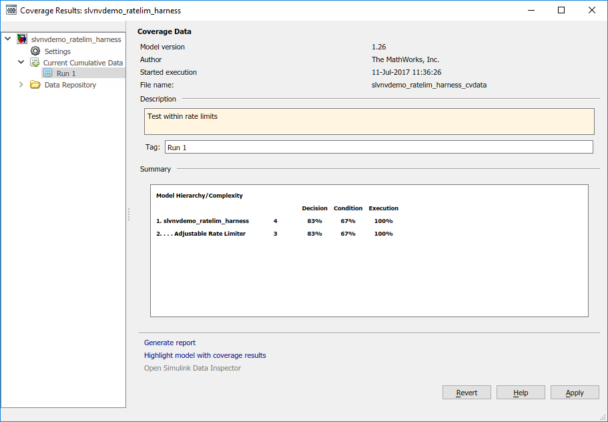Click the Execution column header
Viewport: 608px width, 422px height.
point(384,208)
